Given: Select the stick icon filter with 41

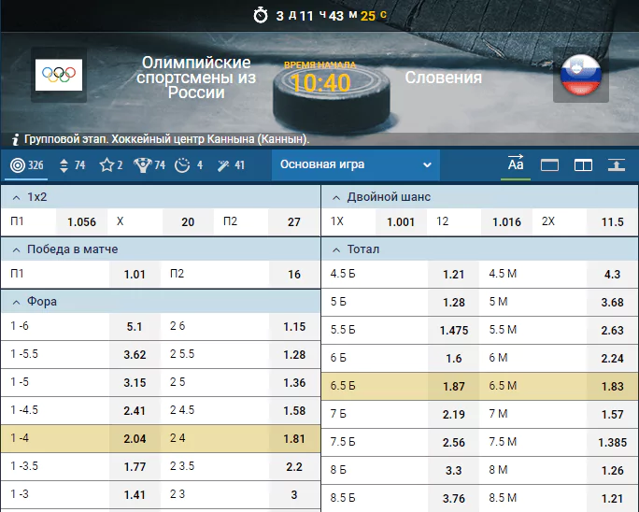Looking at the screenshot, I should [x=231, y=165].
